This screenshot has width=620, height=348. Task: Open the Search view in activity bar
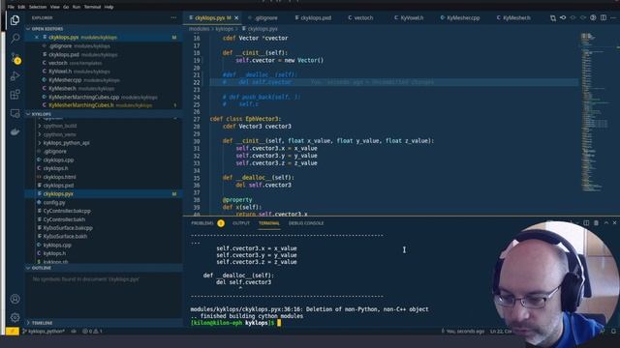[x=15, y=39]
